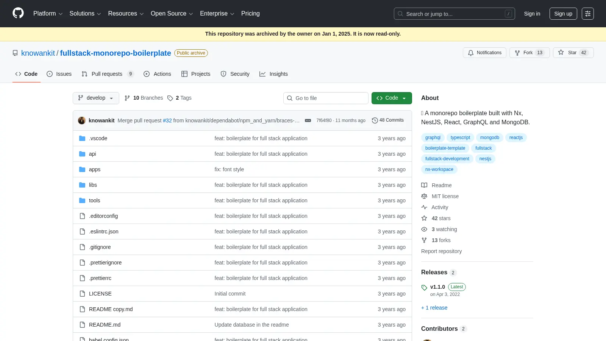Click the Go to file input
This screenshot has width=606, height=341.
pos(326,98)
